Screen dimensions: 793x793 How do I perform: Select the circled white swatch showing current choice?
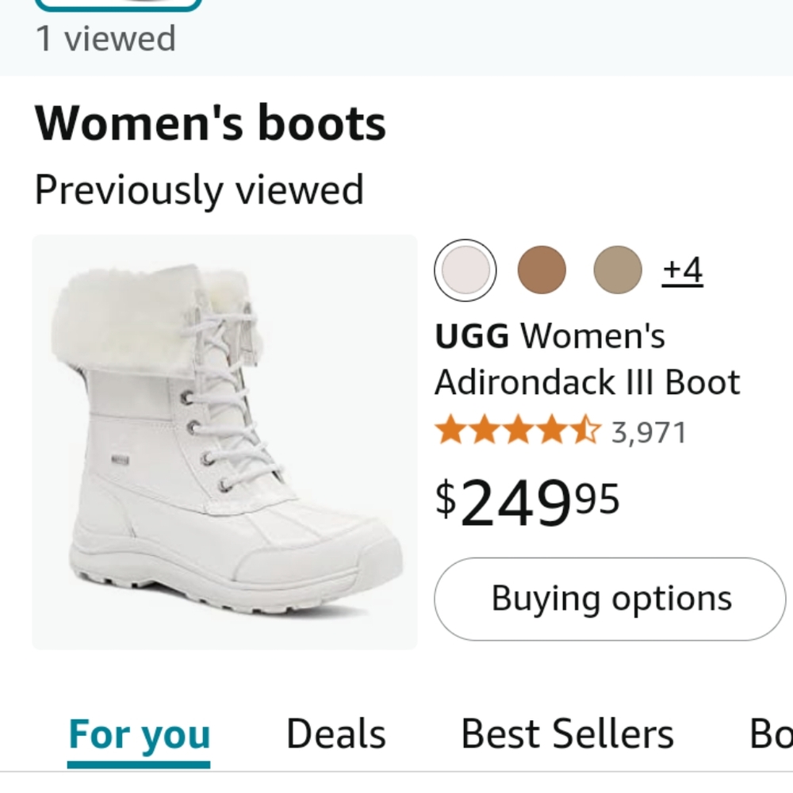[465, 270]
